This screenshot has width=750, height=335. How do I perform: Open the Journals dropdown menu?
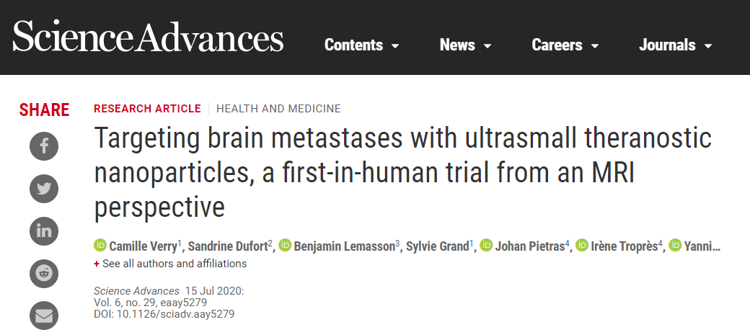[x=676, y=45]
